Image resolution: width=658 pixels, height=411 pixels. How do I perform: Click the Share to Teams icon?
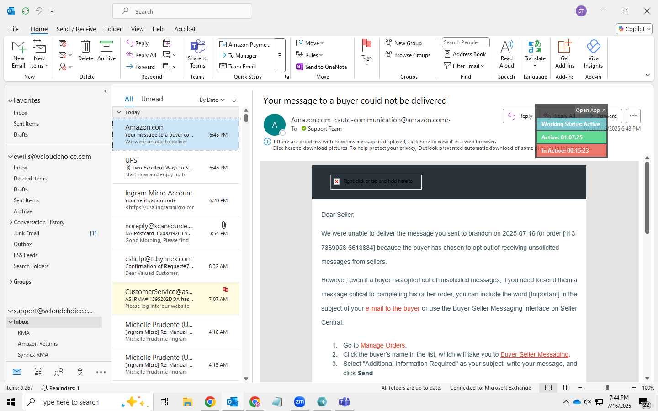click(x=197, y=54)
